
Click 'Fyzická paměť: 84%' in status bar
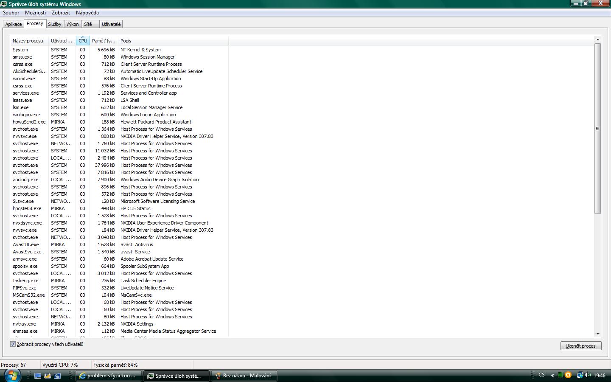point(115,365)
